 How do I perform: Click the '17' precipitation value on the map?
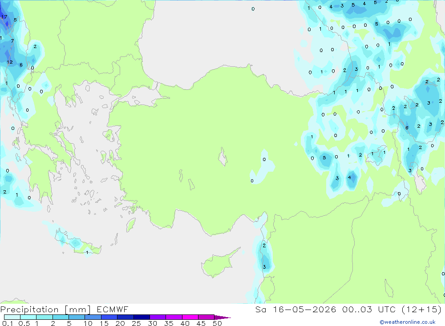4,17
